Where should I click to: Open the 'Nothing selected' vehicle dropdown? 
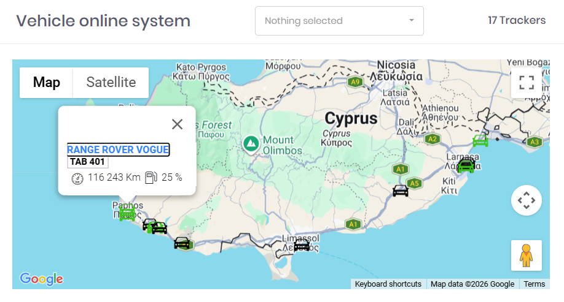pos(339,21)
